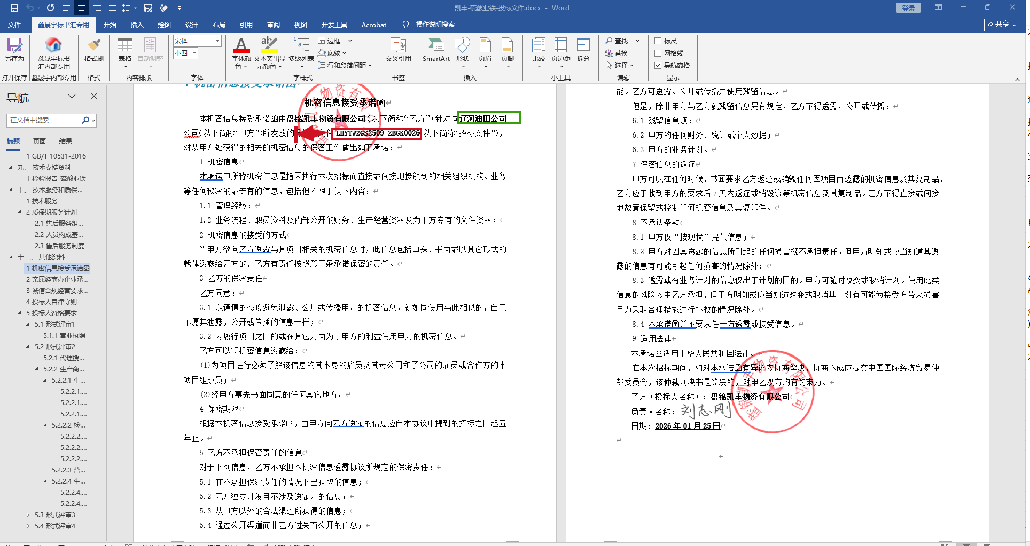Click the 比较 compare tool
Viewport: 1030px width, 546px height.
[x=539, y=53]
